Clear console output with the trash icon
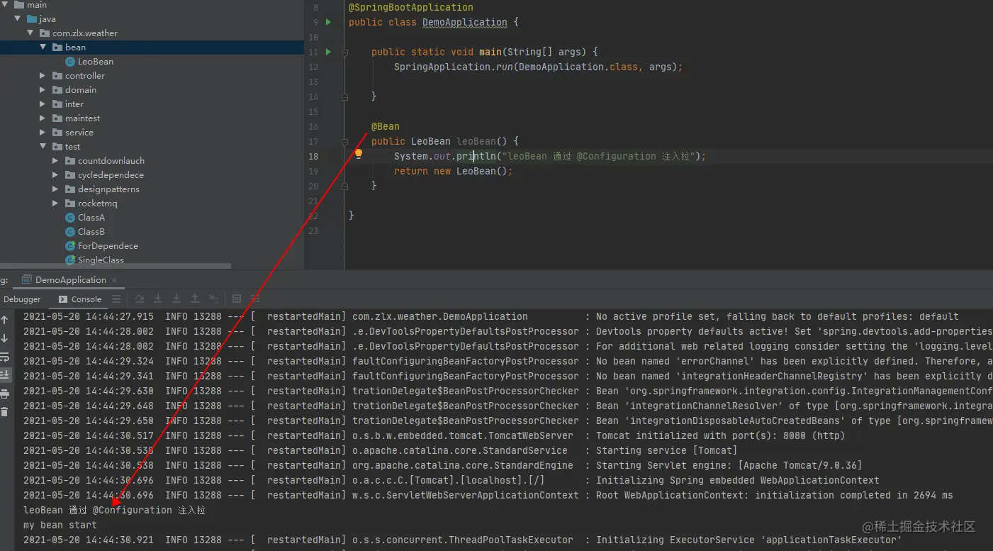Screen dimensions: 993x551 pos(5,412)
